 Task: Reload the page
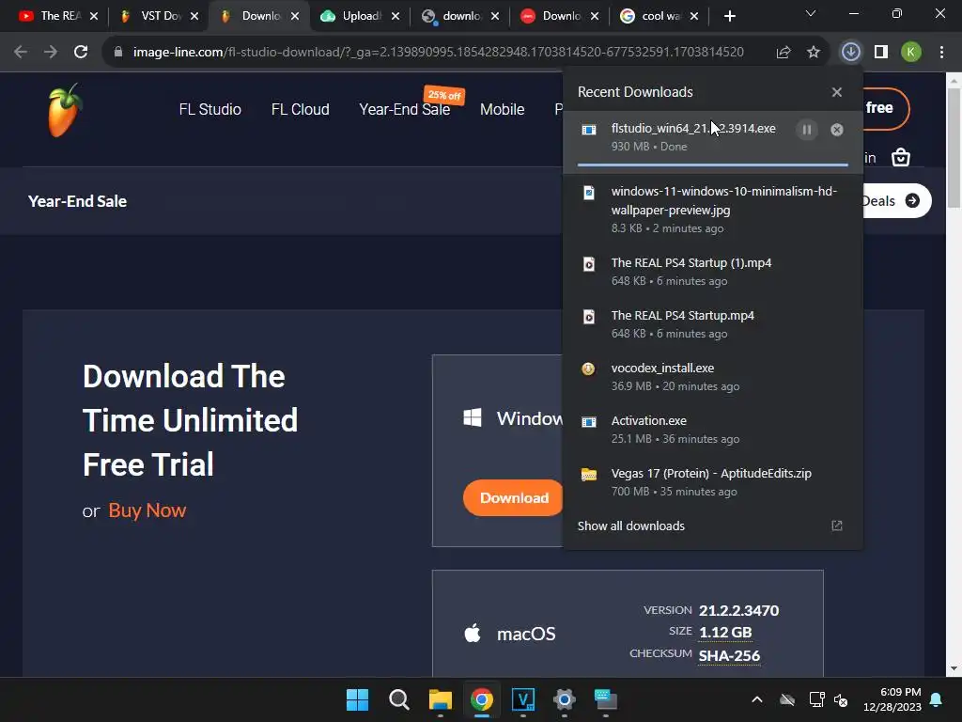81,52
